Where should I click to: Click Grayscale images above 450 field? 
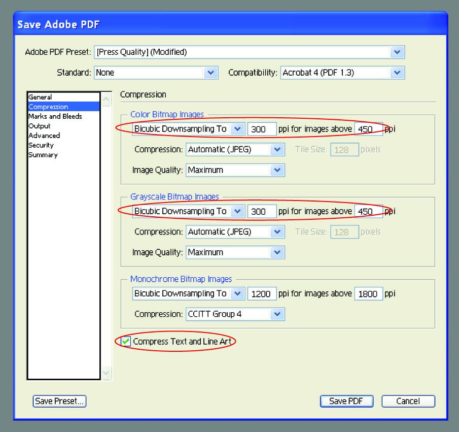point(369,212)
